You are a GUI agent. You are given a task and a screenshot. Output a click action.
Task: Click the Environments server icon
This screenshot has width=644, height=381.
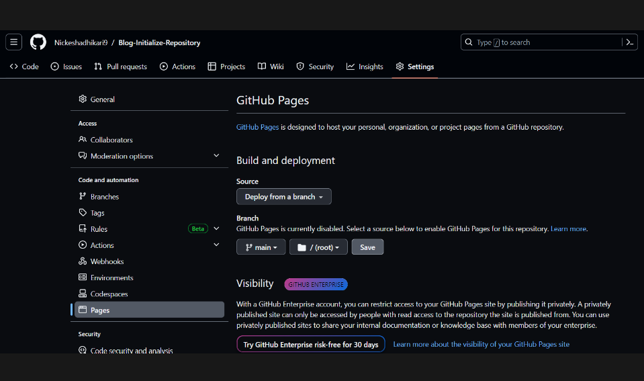coord(83,277)
